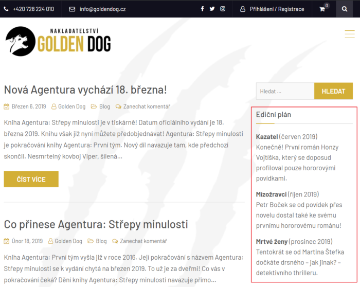Open Blog category of first post

(x=105, y=106)
